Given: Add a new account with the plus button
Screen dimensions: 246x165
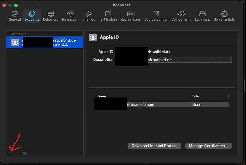Looking at the screenshot, I should pos(10,154).
